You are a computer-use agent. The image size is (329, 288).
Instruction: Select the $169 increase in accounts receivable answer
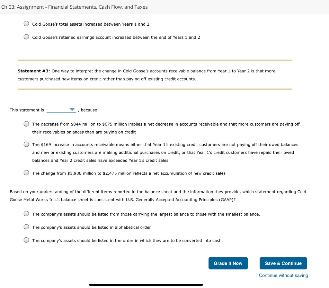[x=26, y=144]
